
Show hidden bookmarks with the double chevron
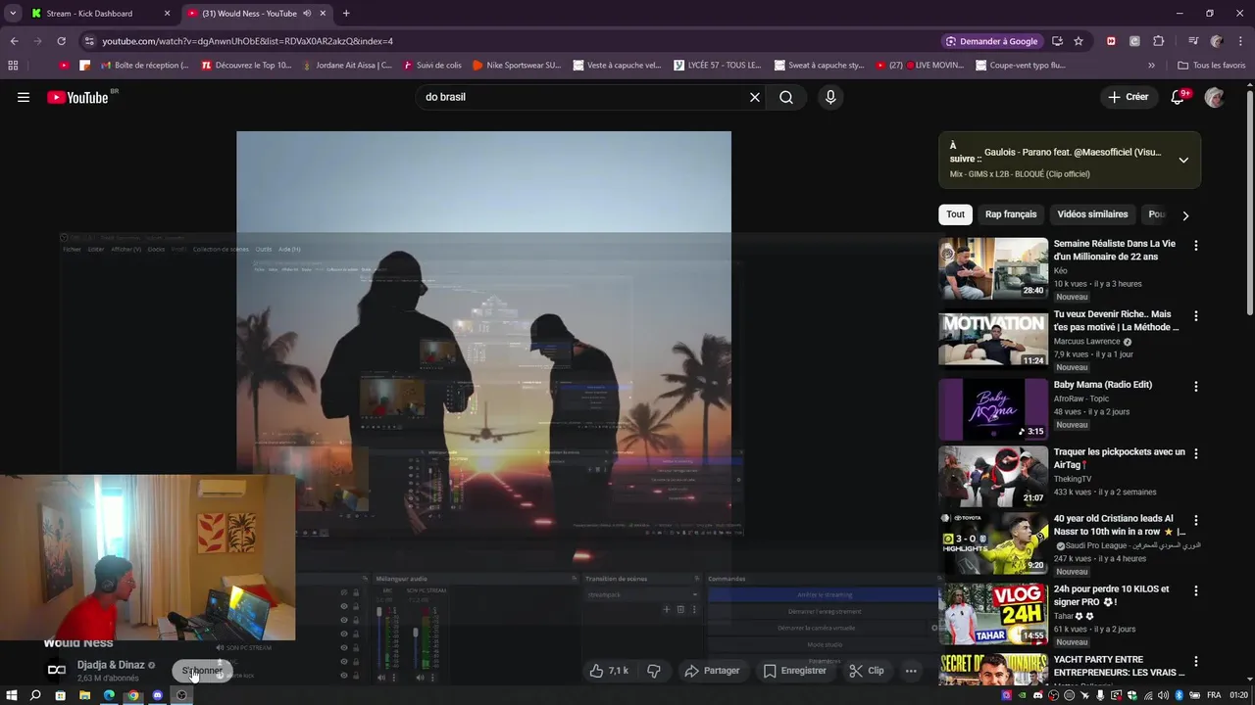[x=1151, y=66]
